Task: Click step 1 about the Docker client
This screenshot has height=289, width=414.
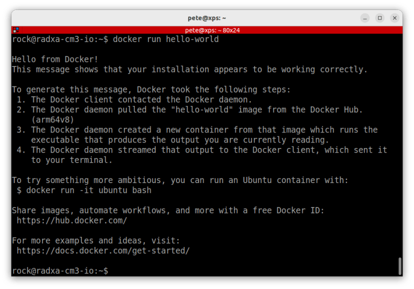Action: 130,99
